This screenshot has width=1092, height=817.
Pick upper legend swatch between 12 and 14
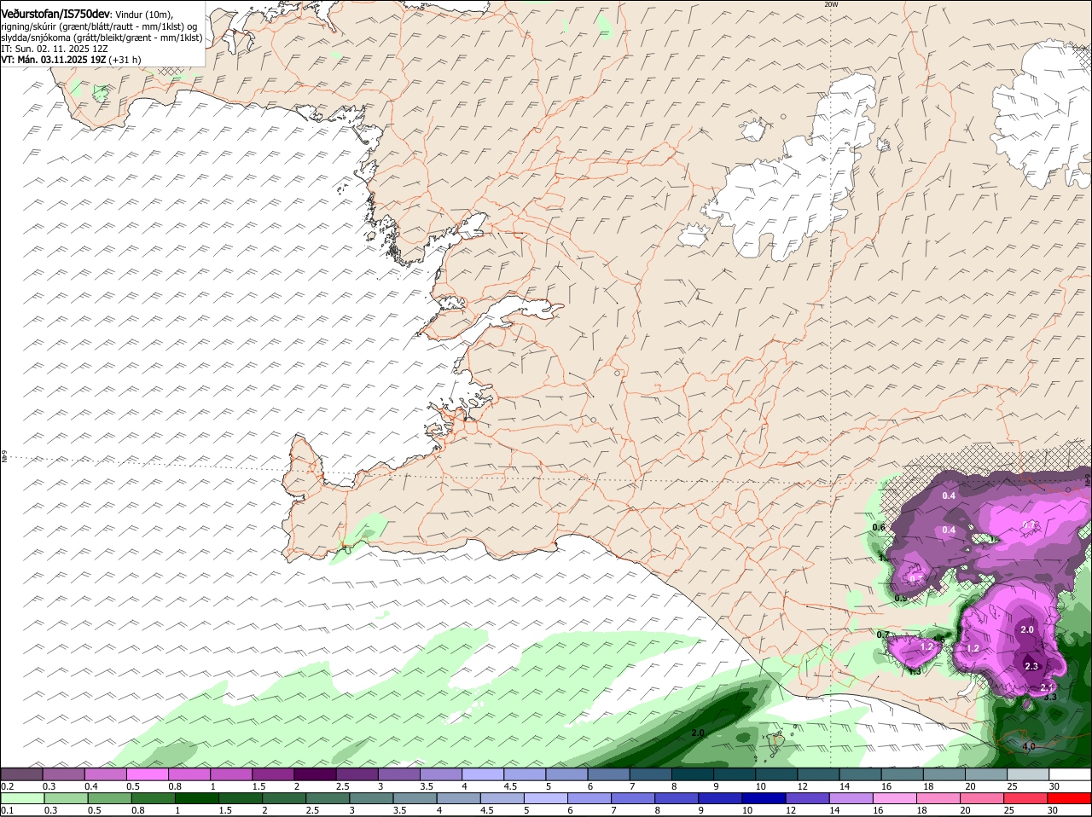click(x=818, y=774)
